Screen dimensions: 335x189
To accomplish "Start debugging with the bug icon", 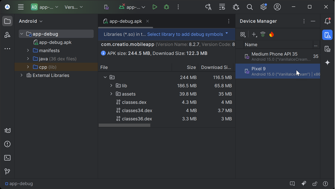I will tap(166, 7).
